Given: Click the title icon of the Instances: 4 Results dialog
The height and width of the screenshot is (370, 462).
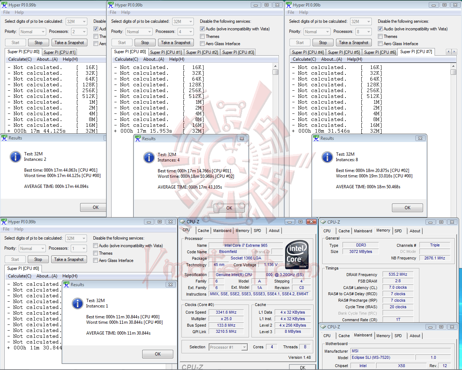Looking at the screenshot, I should (138, 138).
